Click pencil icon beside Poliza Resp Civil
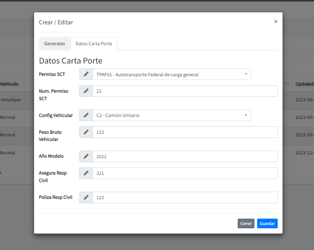The image size is (314, 250). [x=86, y=198]
